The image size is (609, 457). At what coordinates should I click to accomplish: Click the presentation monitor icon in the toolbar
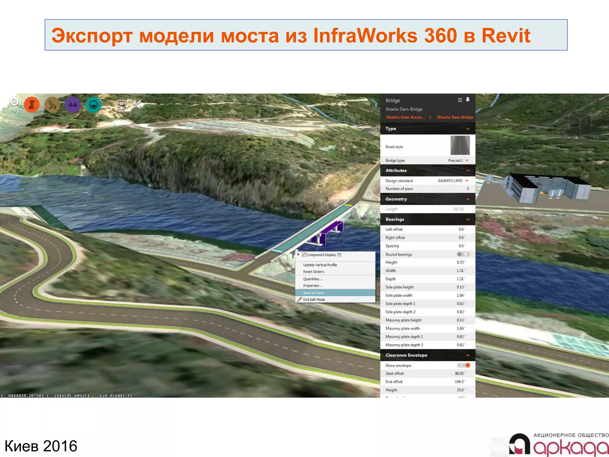pos(121,104)
